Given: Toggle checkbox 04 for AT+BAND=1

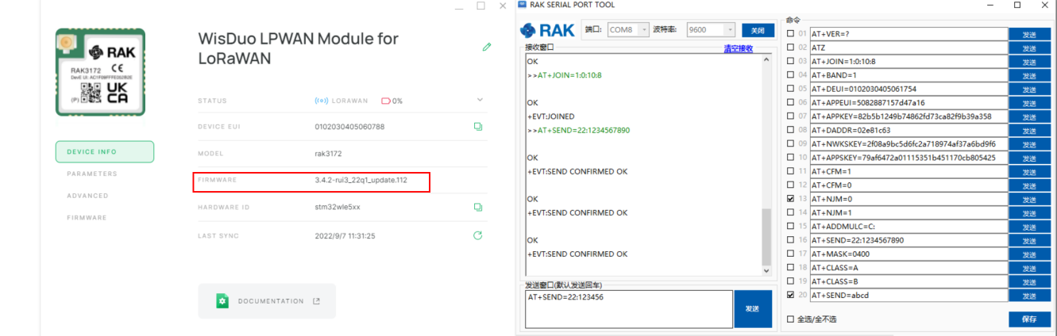Looking at the screenshot, I should [x=790, y=75].
